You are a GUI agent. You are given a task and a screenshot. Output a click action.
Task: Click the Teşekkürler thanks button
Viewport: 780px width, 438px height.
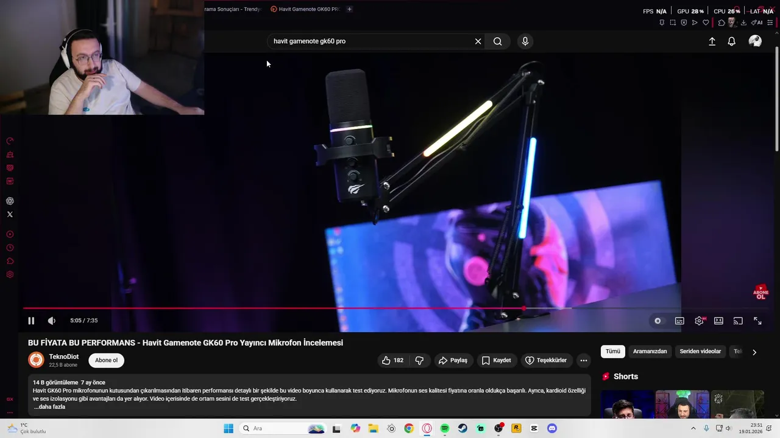coord(546,360)
